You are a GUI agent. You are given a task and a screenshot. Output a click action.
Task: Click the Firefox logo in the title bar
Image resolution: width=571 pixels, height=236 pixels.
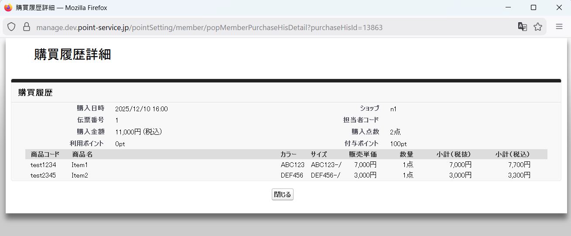[x=8, y=8]
